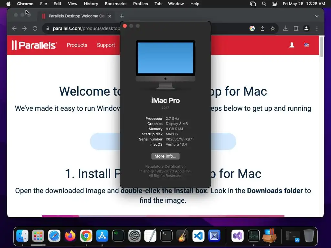The width and height of the screenshot is (331, 248).
Task: Click the parallels.com address bar
Action: point(86,28)
